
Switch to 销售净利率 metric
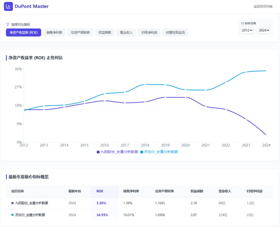[x=54, y=32]
